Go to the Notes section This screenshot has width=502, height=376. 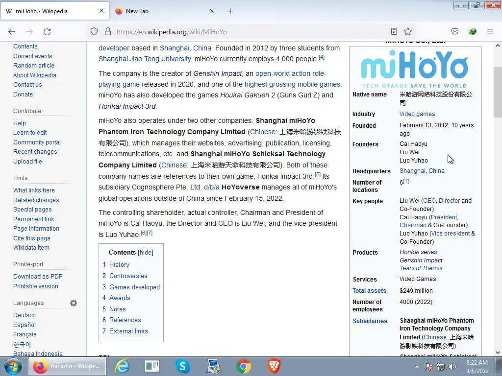tap(118, 309)
